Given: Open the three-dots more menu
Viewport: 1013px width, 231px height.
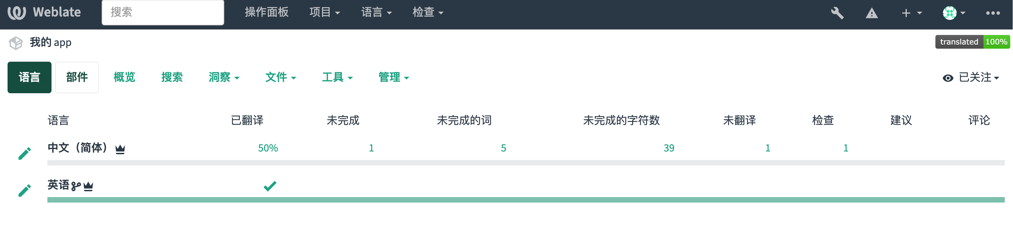Looking at the screenshot, I should click(992, 13).
